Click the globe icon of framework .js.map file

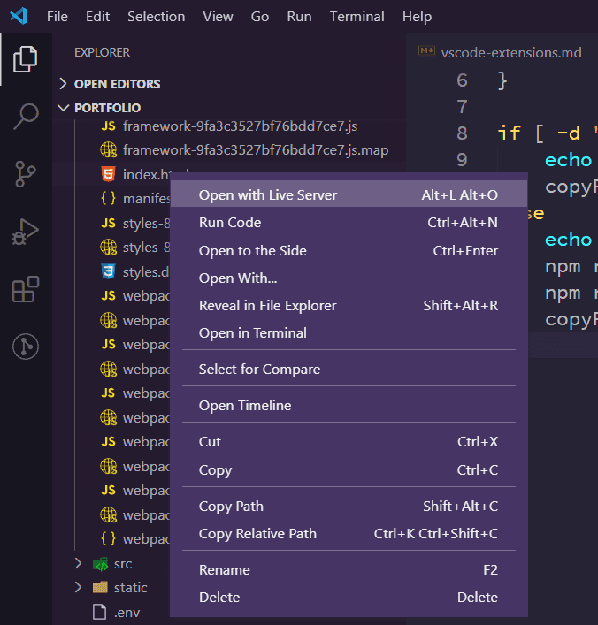tap(108, 150)
